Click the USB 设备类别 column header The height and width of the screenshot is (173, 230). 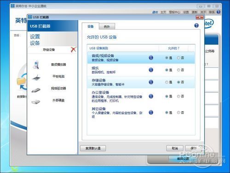click(x=123, y=48)
